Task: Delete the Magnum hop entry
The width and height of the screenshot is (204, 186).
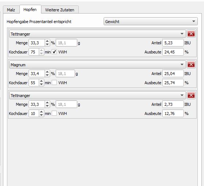Action: tap(191, 65)
